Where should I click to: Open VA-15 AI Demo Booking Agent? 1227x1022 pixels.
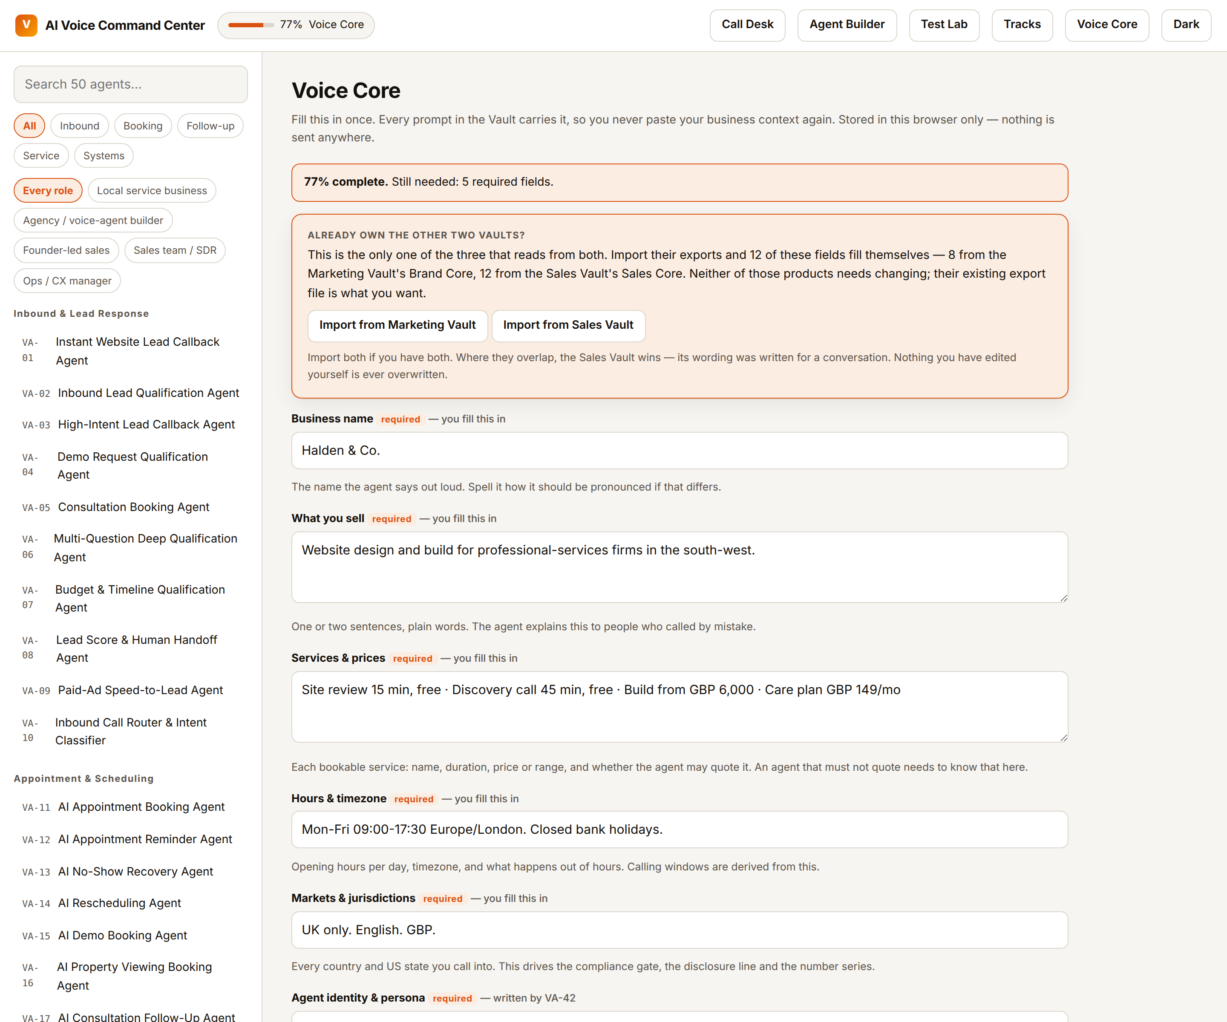point(131,936)
